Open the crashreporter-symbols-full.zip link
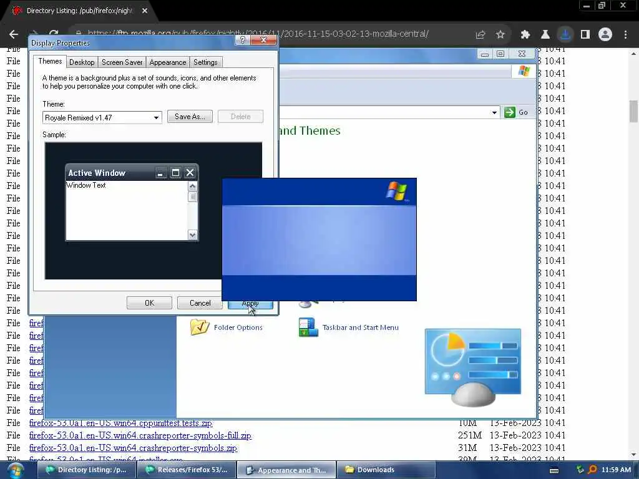639x479 pixels. point(140,435)
